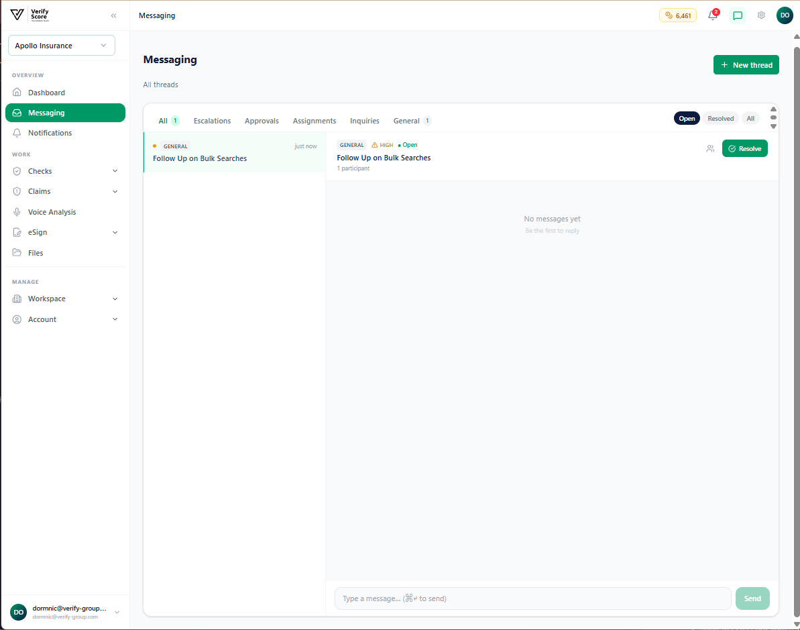Click the thread panel scrollbar thumb

(x=773, y=117)
